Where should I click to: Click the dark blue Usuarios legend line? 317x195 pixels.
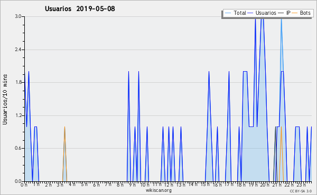[x=250, y=13]
